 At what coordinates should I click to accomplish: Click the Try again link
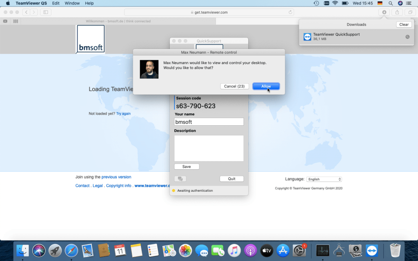point(123,113)
